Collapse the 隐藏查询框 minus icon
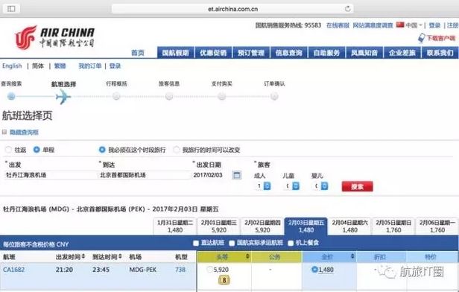The image size is (459, 292). point(4,133)
